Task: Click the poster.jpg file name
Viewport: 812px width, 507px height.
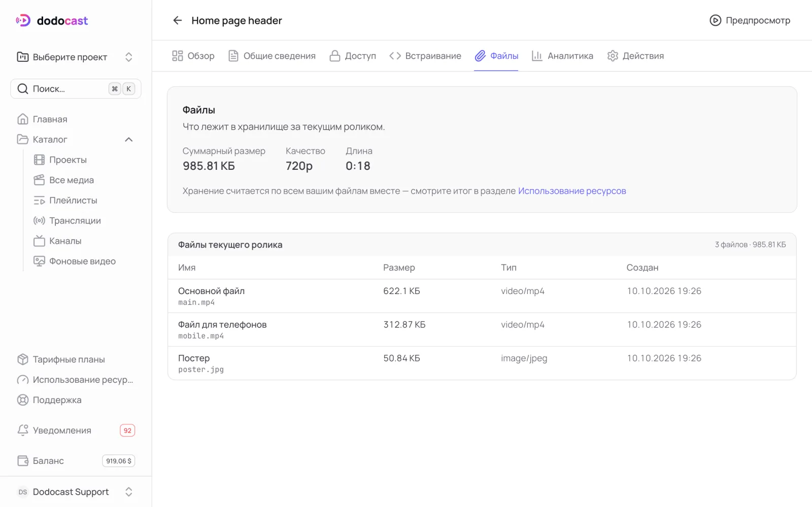Action: click(x=201, y=370)
